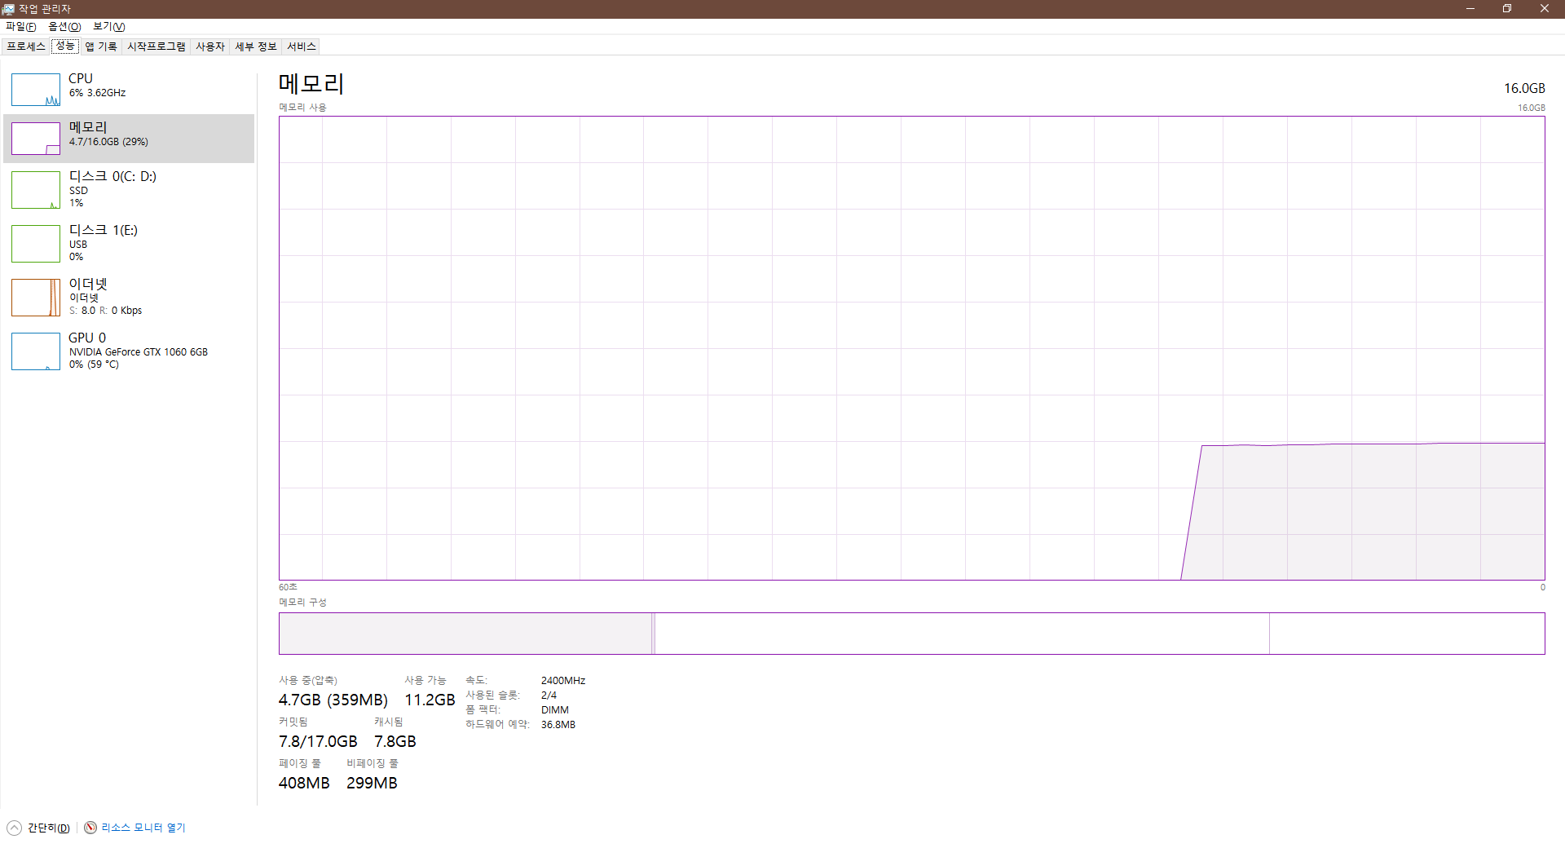The width and height of the screenshot is (1565, 848).
Task: Switch to the 사용자 tab
Action: pyautogui.click(x=210, y=46)
